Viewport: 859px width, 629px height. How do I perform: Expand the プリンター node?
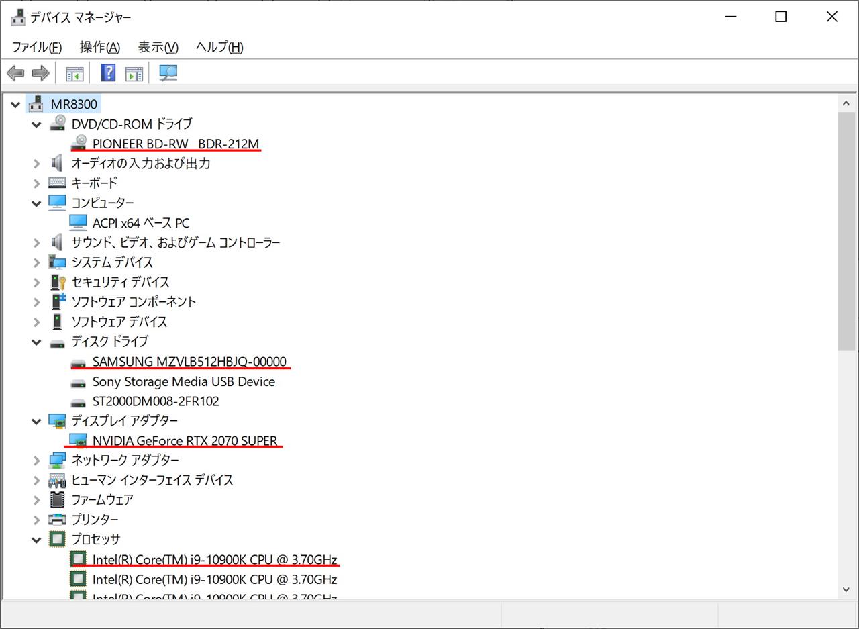point(37,519)
